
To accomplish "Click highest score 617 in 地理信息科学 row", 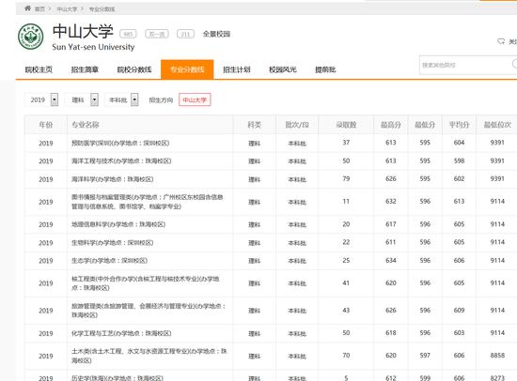I will [x=391, y=224].
